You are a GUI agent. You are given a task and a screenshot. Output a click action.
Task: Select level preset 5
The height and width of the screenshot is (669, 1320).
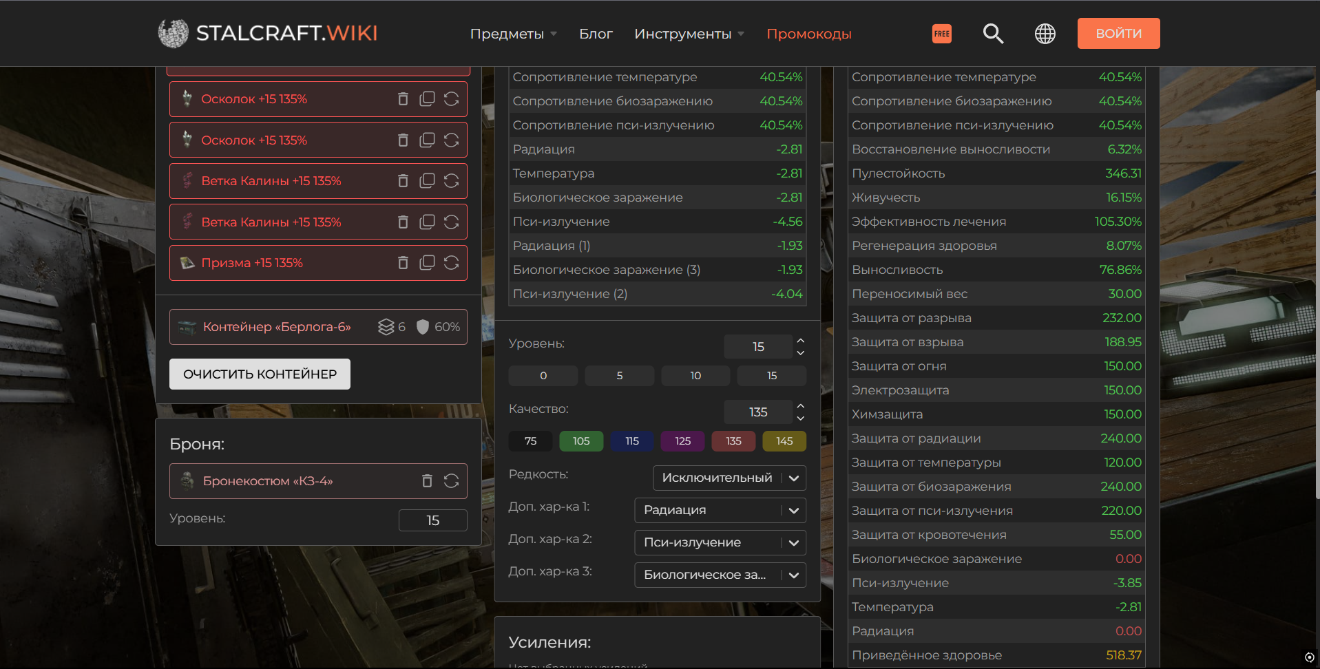point(620,376)
